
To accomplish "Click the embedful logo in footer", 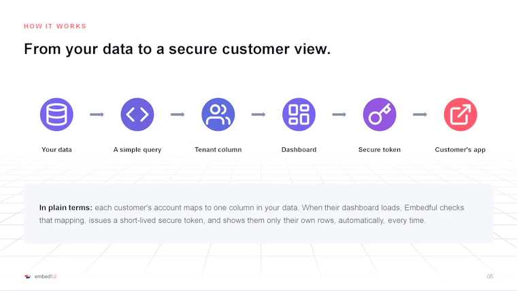I will [x=41, y=277].
